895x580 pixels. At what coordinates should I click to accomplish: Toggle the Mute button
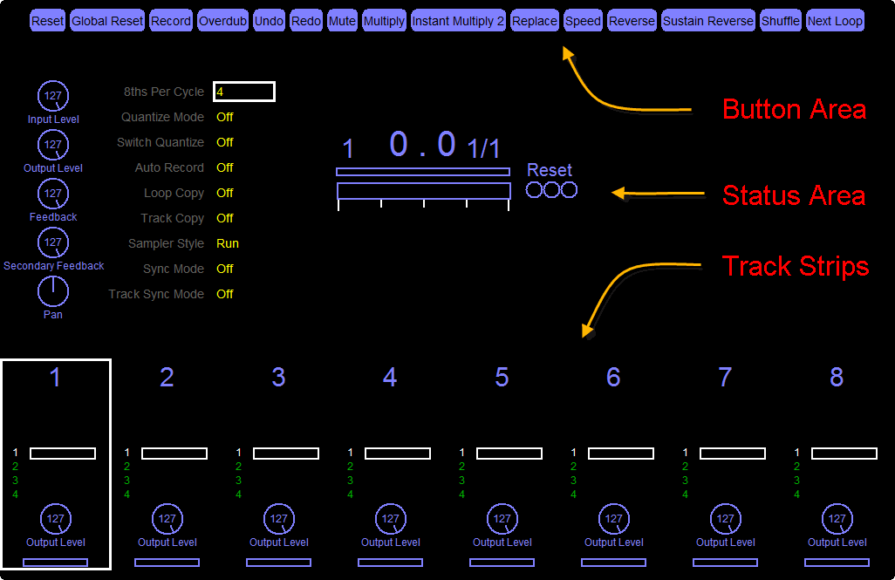pos(342,21)
